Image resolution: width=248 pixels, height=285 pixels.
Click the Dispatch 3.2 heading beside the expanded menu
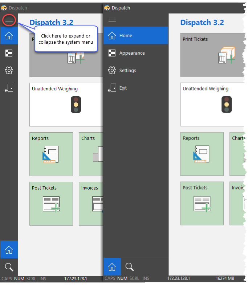202,23
